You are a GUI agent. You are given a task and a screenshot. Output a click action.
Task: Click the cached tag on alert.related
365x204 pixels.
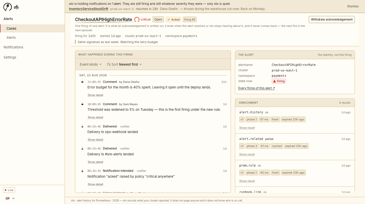tap(277, 146)
